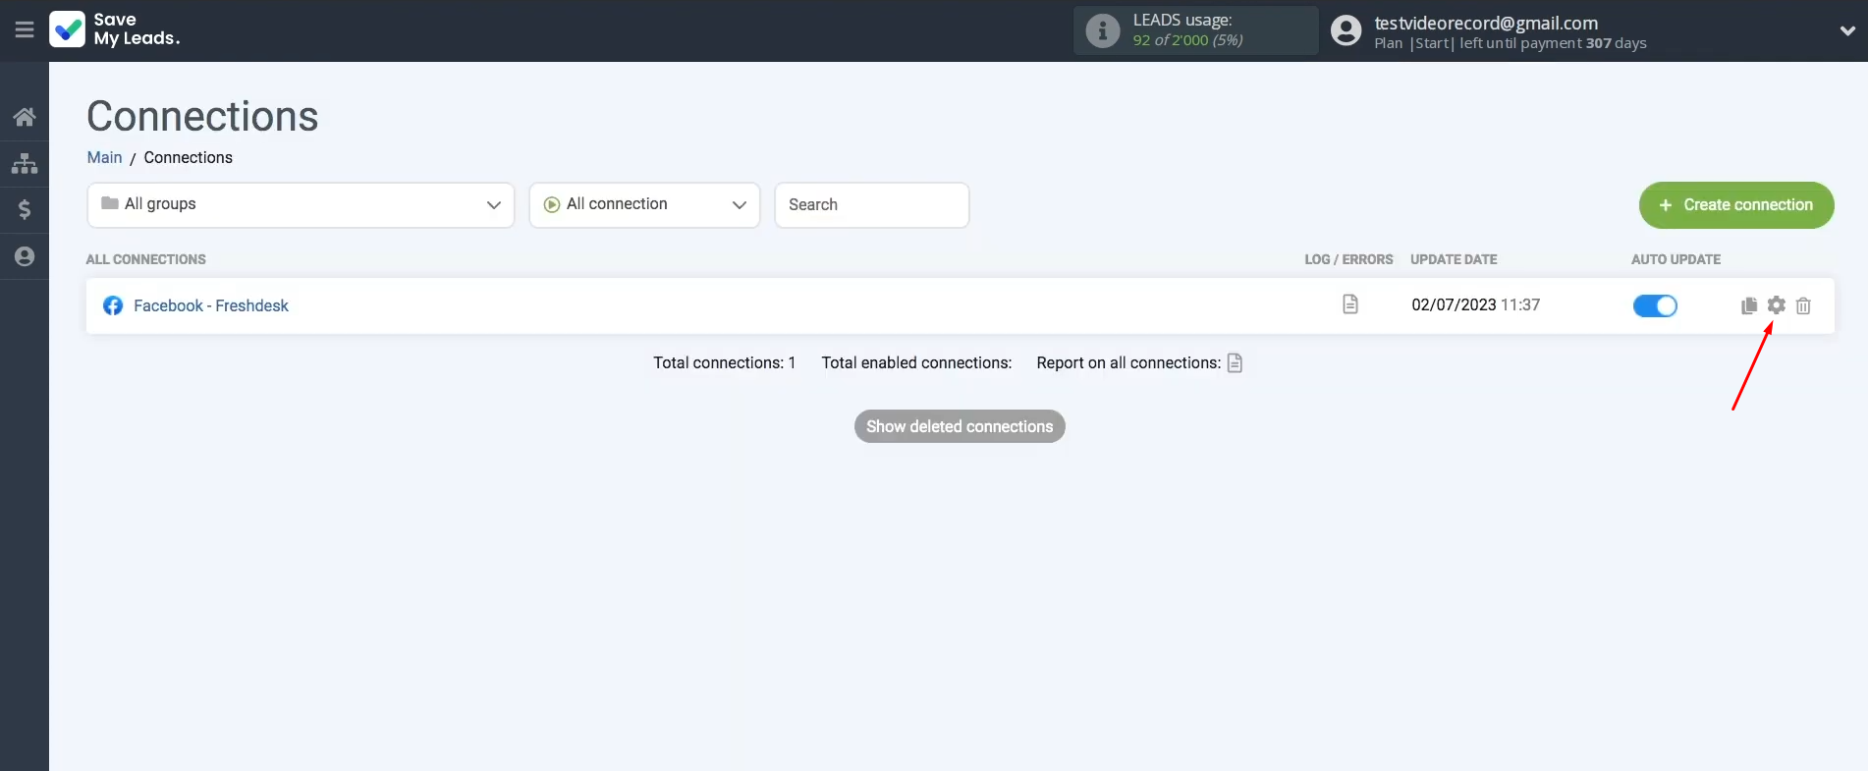Click Create connection button
The height and width of the screenshot is (771, 1868).
tap(1735, 204)
